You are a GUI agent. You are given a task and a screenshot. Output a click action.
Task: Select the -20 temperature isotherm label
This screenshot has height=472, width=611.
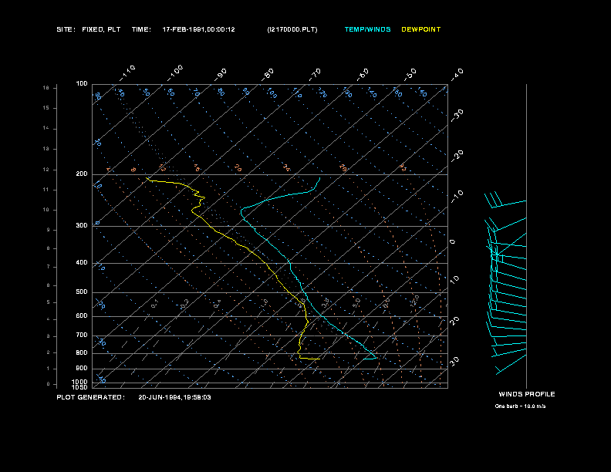(457, 156)
